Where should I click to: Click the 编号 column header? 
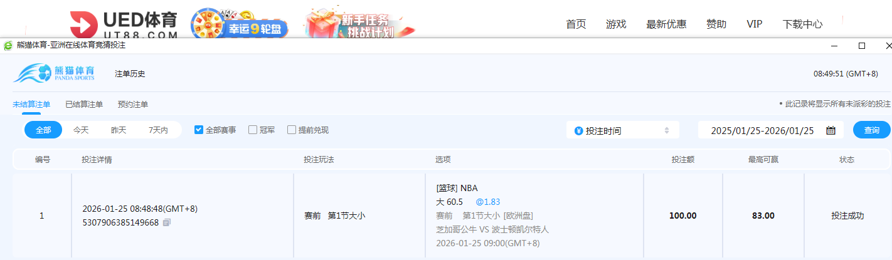(43, 160)
